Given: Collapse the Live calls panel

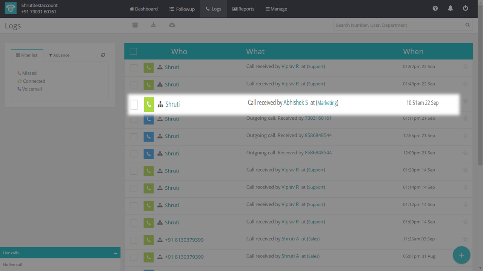Looking at the screenshot, I should [115, 253].
